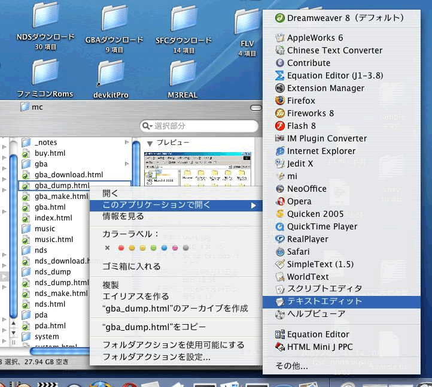
Task: Select Fireworks 8 from the list
Action: [342, 113]
